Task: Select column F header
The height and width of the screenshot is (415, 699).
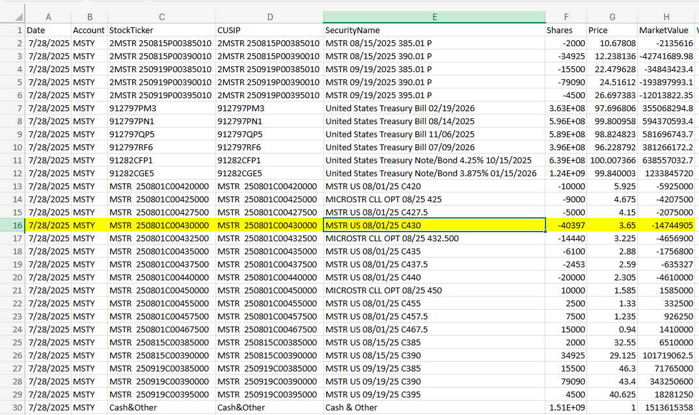Action: pos(566,17)
